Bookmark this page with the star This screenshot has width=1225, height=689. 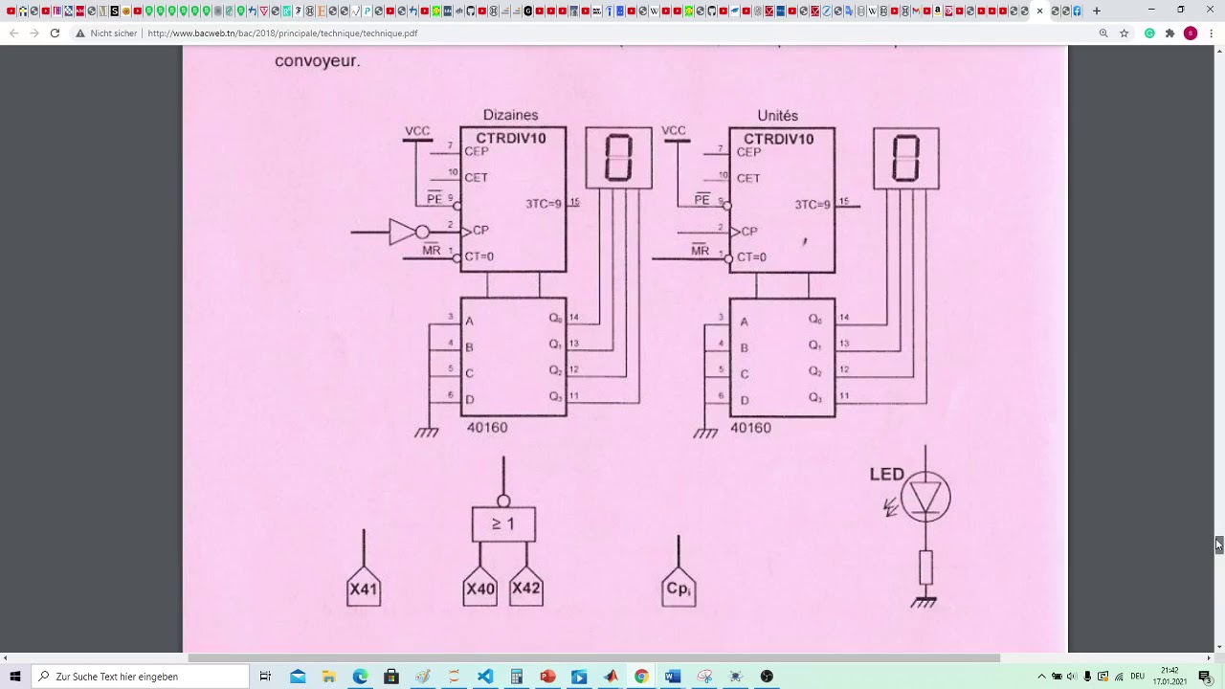click(1125, 33)
